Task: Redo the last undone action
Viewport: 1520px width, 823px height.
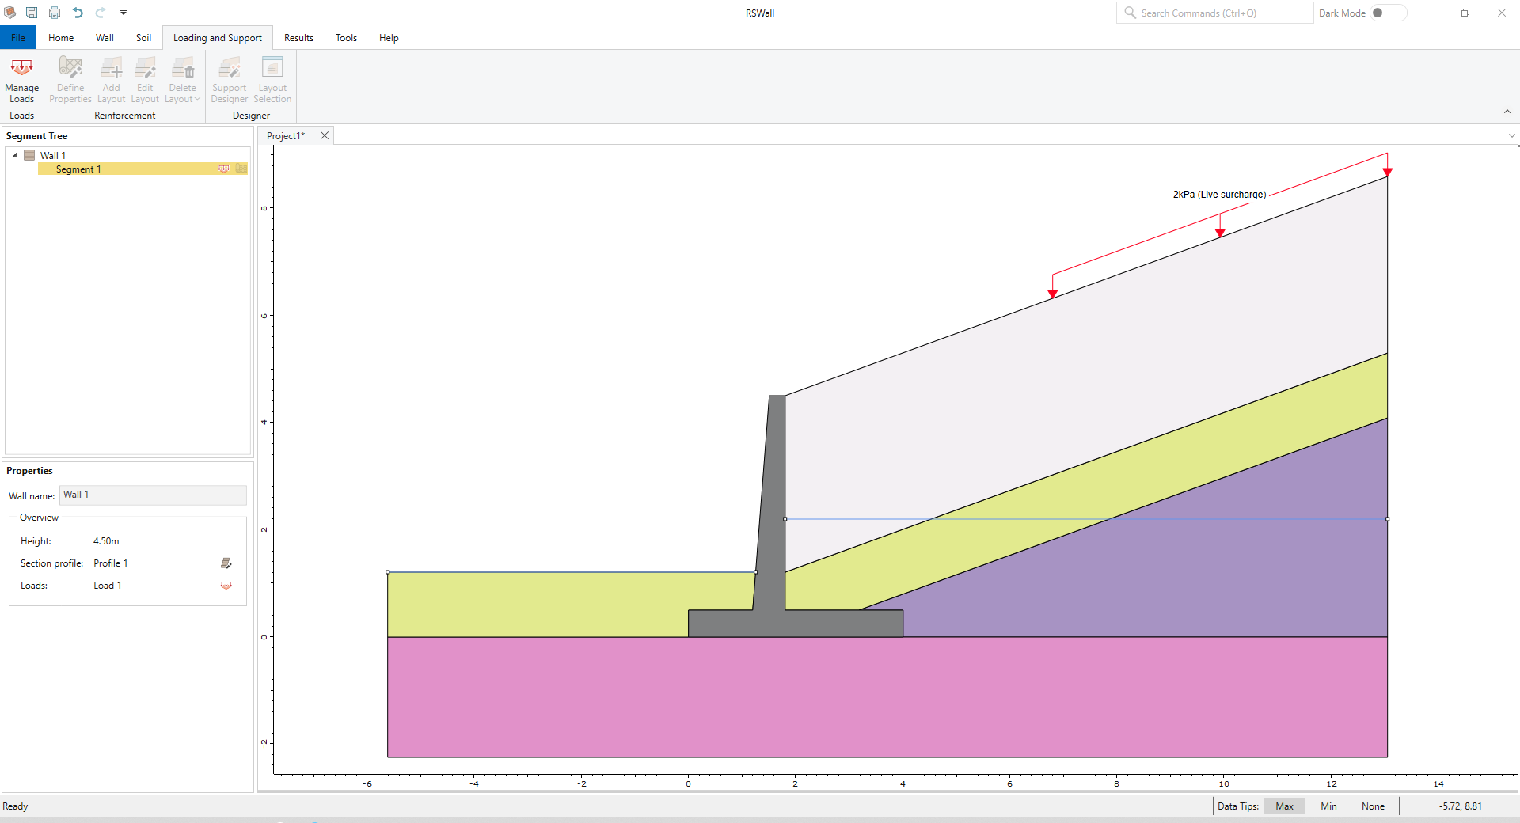Action: click(x=101, y=13)
